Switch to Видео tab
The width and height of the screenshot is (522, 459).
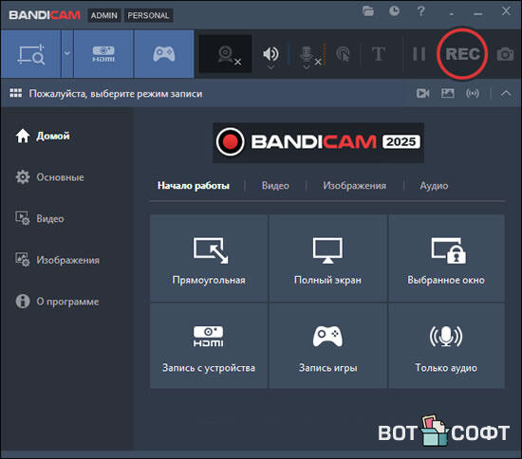click(x=275, y=186)
